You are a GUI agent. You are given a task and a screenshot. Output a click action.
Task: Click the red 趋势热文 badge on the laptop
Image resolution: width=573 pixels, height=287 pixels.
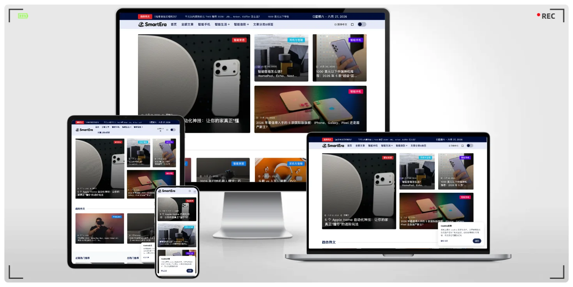pyautogui.click(x=327, y=139)
